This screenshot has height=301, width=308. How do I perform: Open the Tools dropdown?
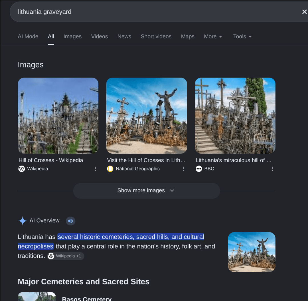click(x=242, y=36)
